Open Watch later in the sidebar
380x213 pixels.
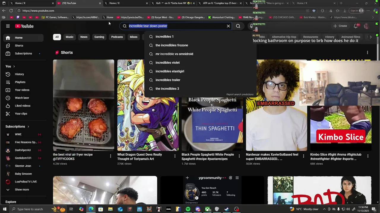(x=23, y=98)
